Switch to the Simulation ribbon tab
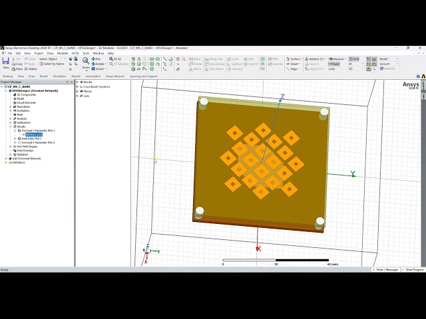The image size is (426, 319). pyautogui.click(x=60, y=76)
